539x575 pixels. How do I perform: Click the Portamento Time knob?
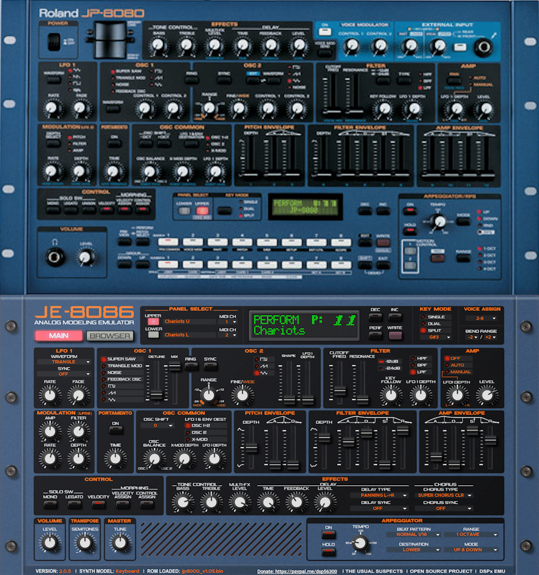pos(115,458)
